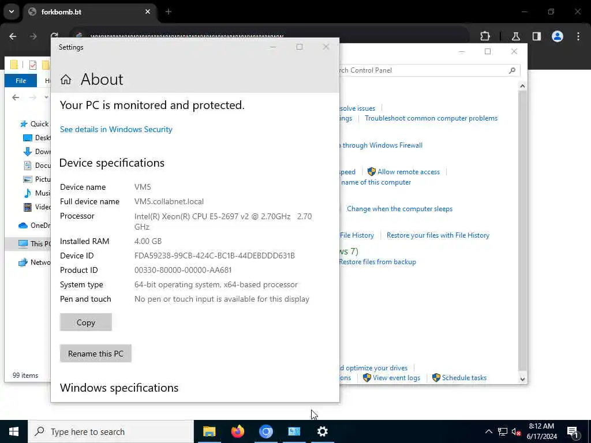Open the Windows Start menu
Viewport: 591px width, 443px height.
coord(14,431)
